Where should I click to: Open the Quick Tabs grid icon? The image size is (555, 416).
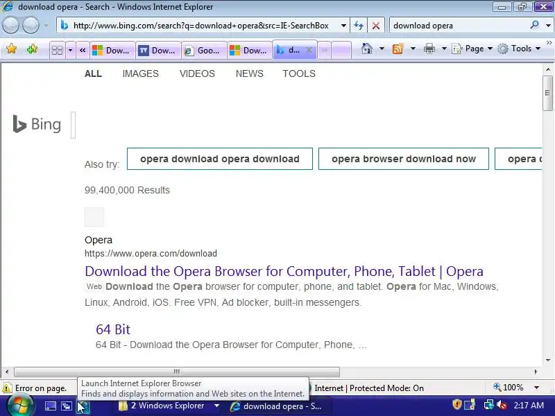click(x=57, y=50)
